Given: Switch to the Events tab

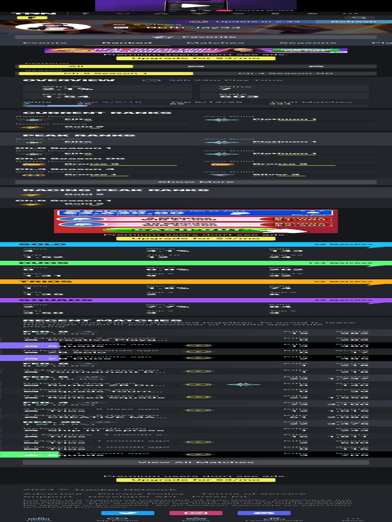Looking at the screenshot, I should (45, 43).
